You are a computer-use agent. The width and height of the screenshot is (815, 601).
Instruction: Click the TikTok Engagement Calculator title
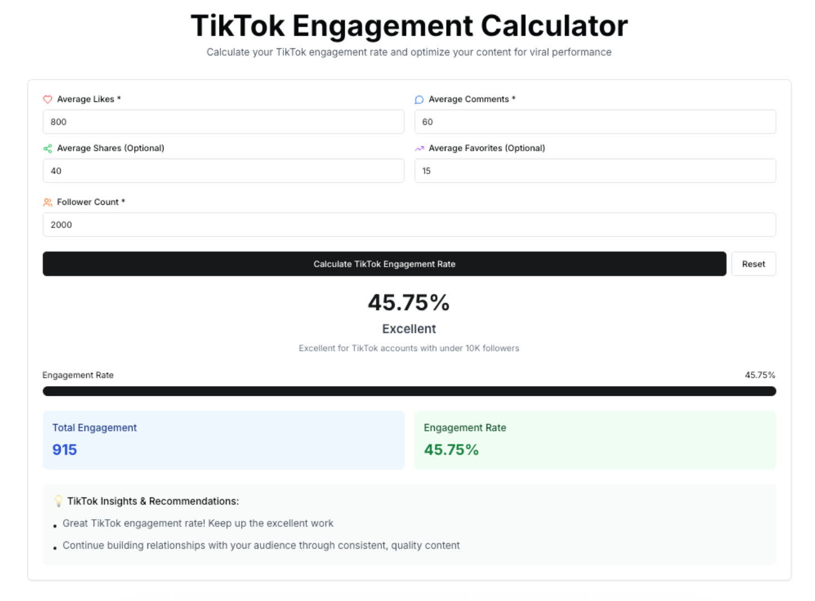tap(409, 26)
